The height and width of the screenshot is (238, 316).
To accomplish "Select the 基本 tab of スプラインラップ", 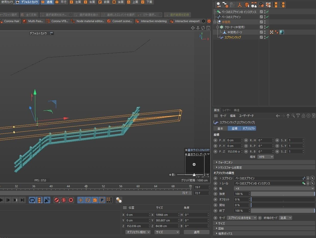I will point(220,128).
